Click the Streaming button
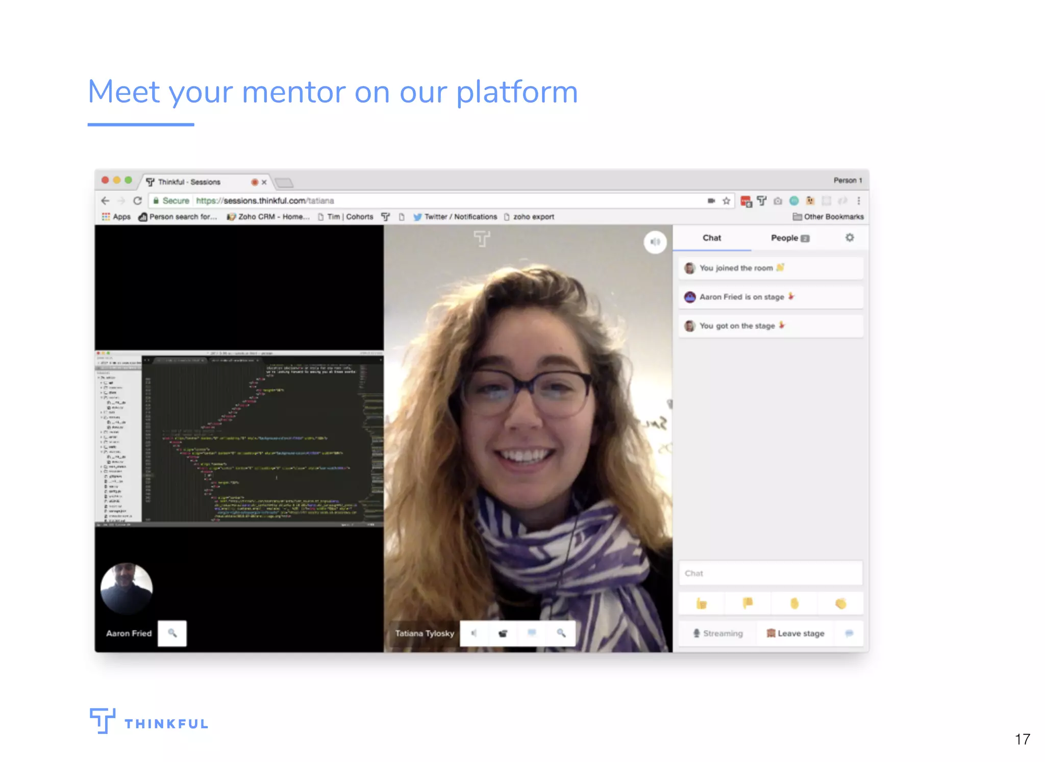Viewport: 1045px width, 762px height. (x=718, y=633)
